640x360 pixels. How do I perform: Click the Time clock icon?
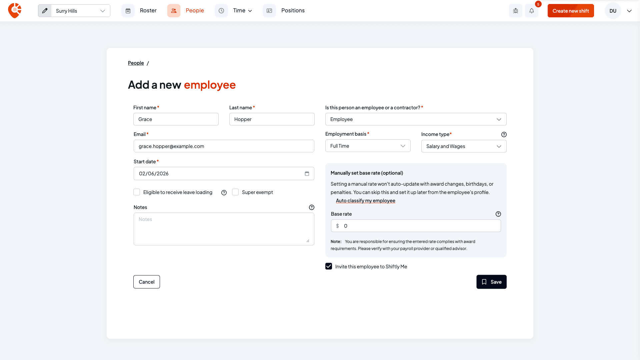point(221,11)
